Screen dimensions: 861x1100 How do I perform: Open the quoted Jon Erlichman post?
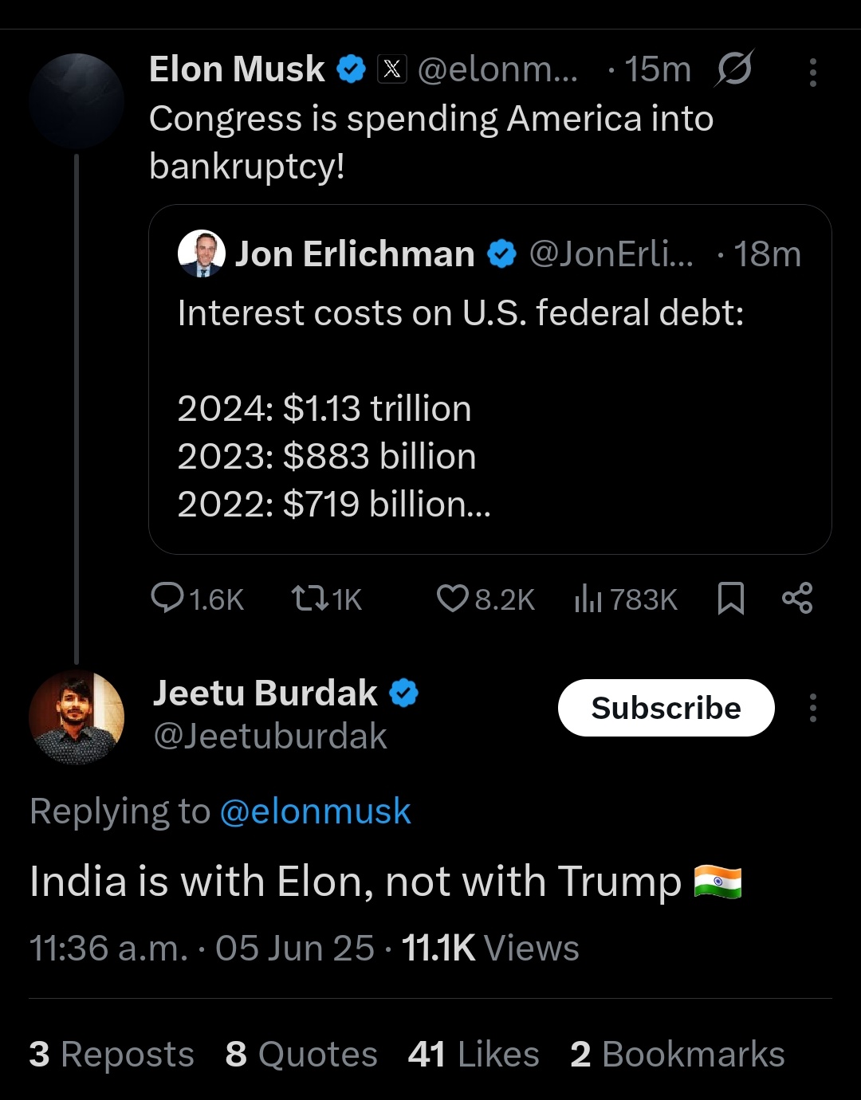coord(489,430)
